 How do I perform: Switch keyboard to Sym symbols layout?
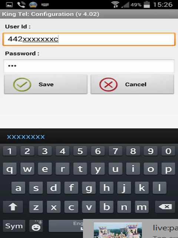[14, 226]
